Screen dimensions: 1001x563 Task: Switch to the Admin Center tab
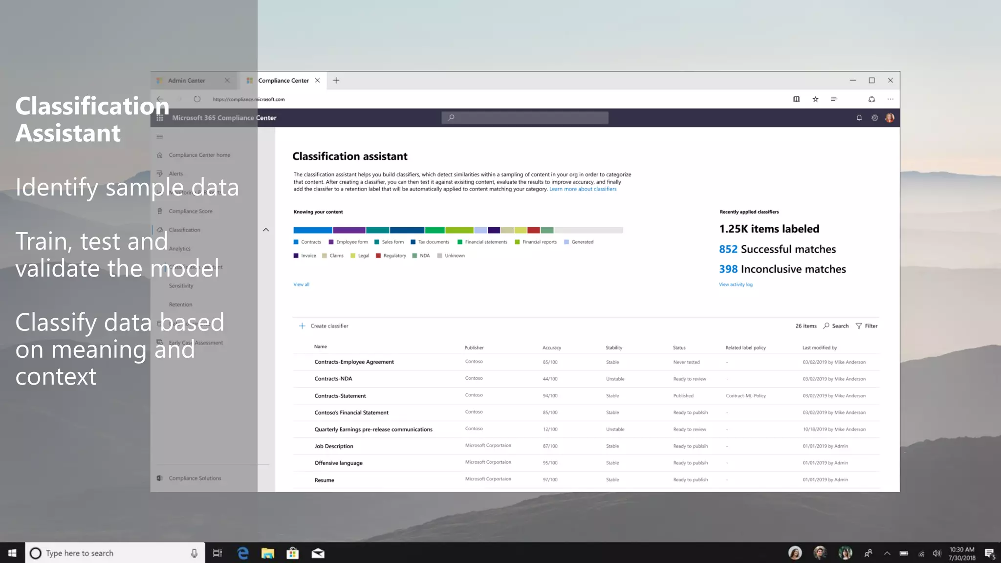point(187,81)
